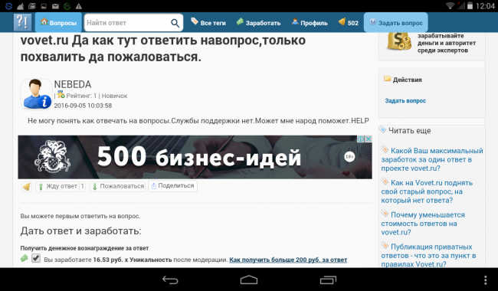The width and height of the screenshot is (498, 291).
Task: Click the ad info icon
Action: (361, 139)
